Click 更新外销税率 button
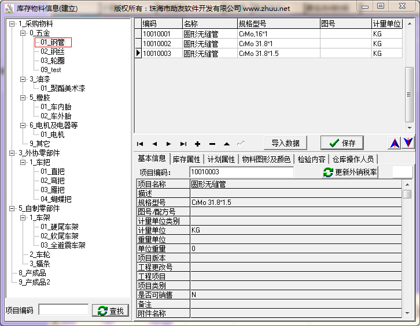420x326 pixels. click(x=350, y=172)
